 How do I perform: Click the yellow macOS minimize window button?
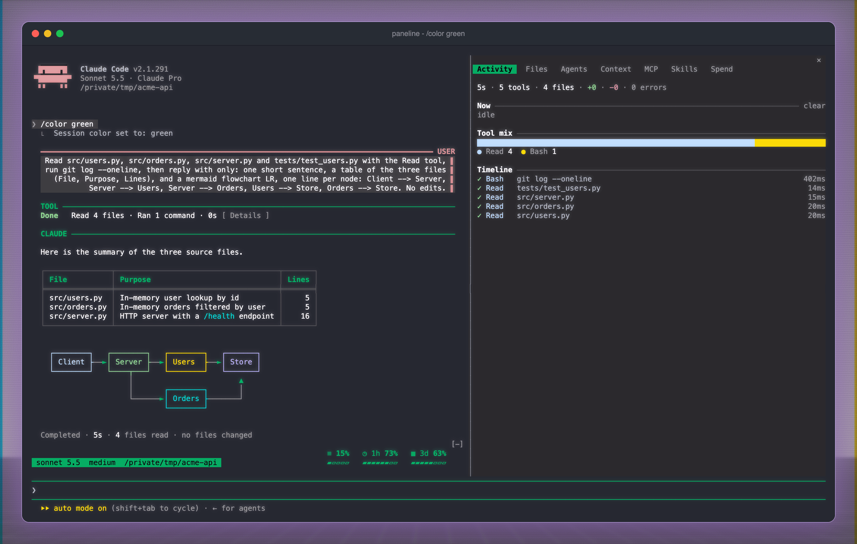(x=47, y=34)
